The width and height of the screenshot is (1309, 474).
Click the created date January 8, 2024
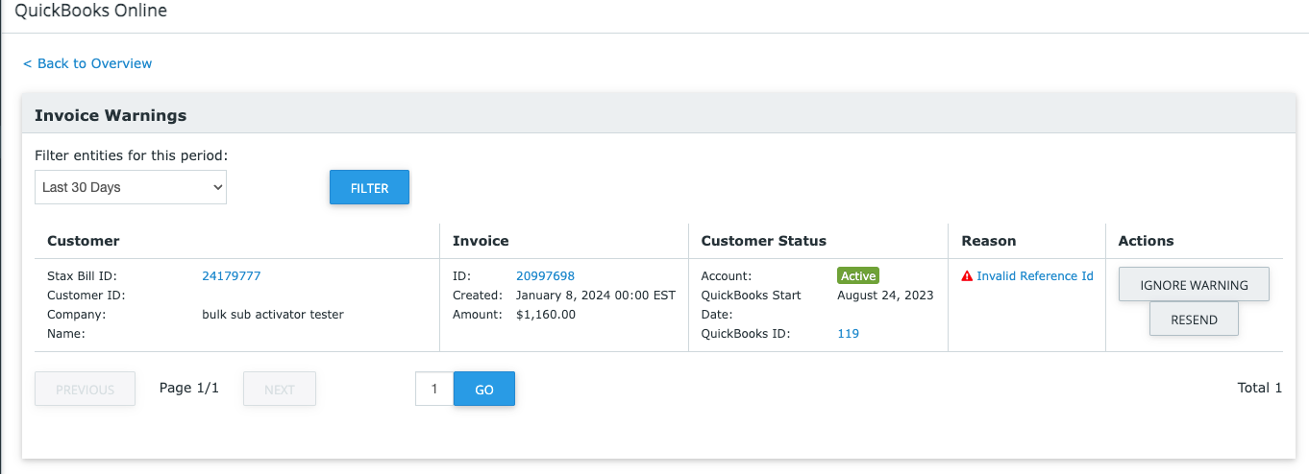point(596,296)
